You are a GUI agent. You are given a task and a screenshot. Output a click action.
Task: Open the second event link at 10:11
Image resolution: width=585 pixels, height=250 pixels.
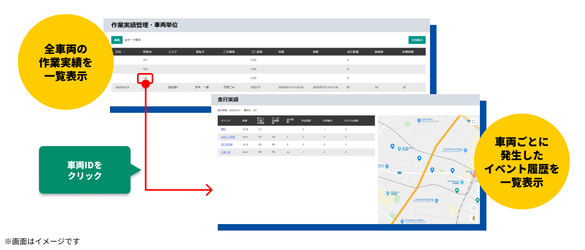pyautogui.click(x=226, y=137)
